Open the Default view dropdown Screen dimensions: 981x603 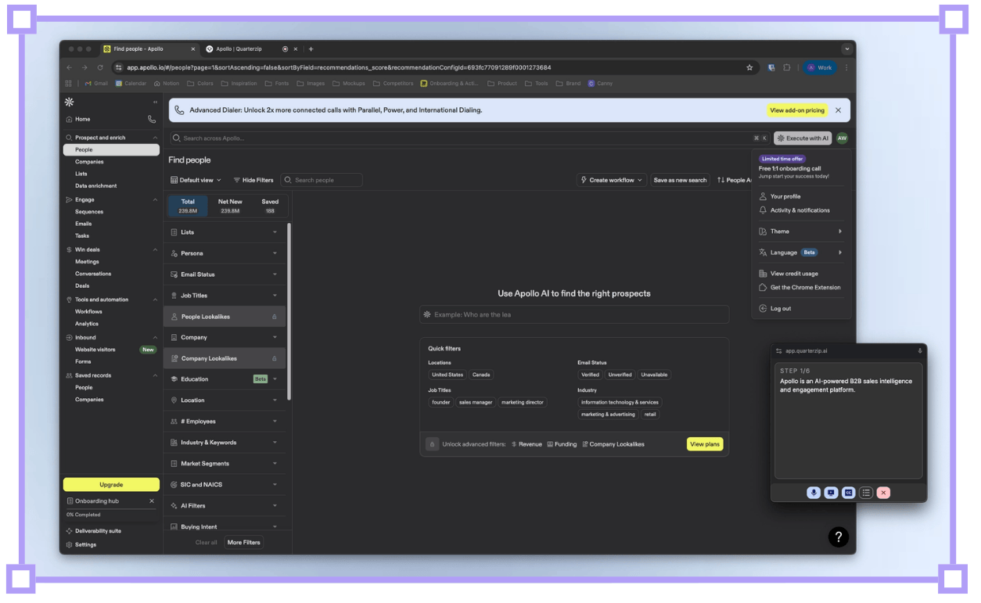point(196,180)
